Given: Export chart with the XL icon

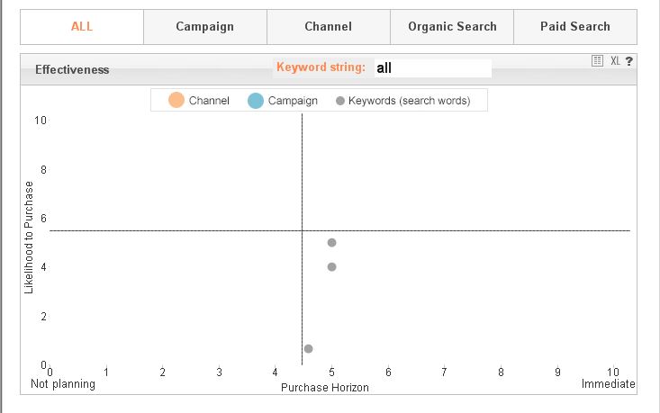Looking at the screenshot, I should point(615,61).
